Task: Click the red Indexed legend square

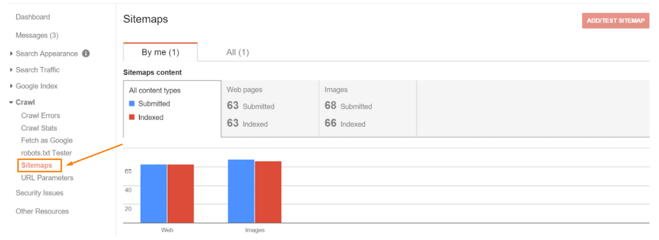Action: [132, 117]
